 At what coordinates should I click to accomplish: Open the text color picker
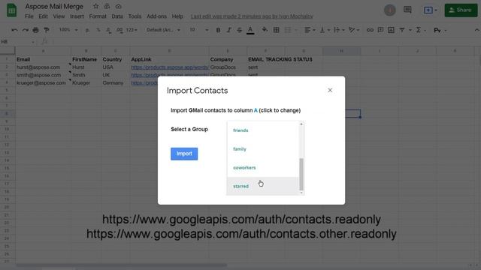pyautogui.click(x=250, y=30)
